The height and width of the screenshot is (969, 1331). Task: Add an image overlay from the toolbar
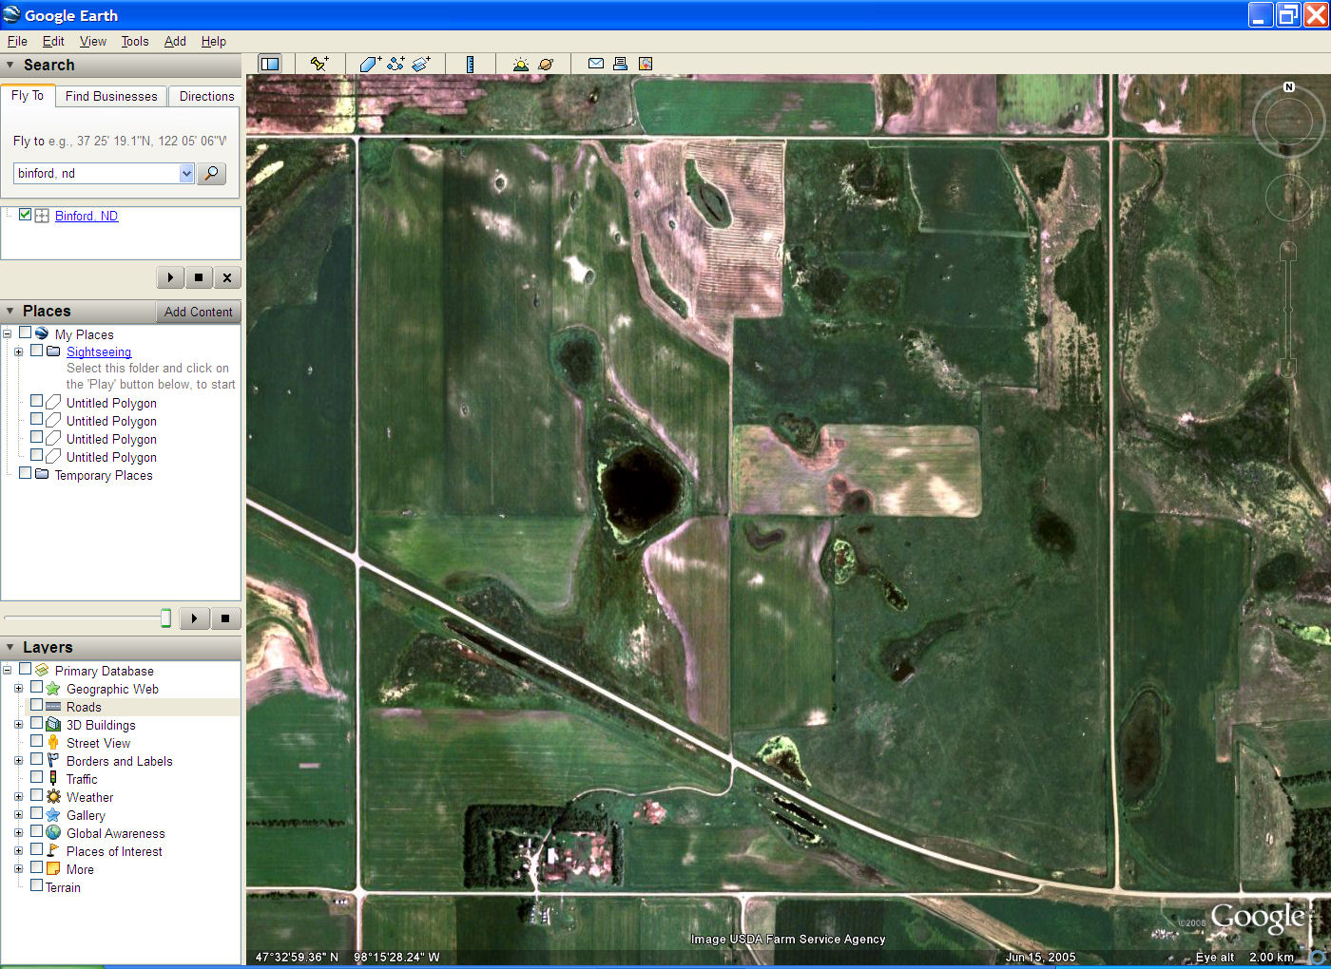point(421,64)
